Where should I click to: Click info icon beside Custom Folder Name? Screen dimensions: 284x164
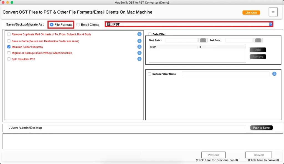(274, 74)
